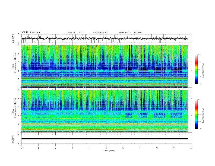This screenshot has width=215, height=166.
Task: Click the 'VLF Spectra' title text
Action: click(x=31, y=33)
